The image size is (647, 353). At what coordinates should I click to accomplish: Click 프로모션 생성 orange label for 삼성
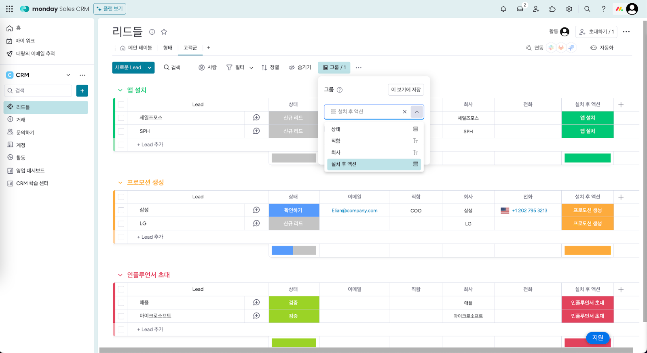(587, 210)
